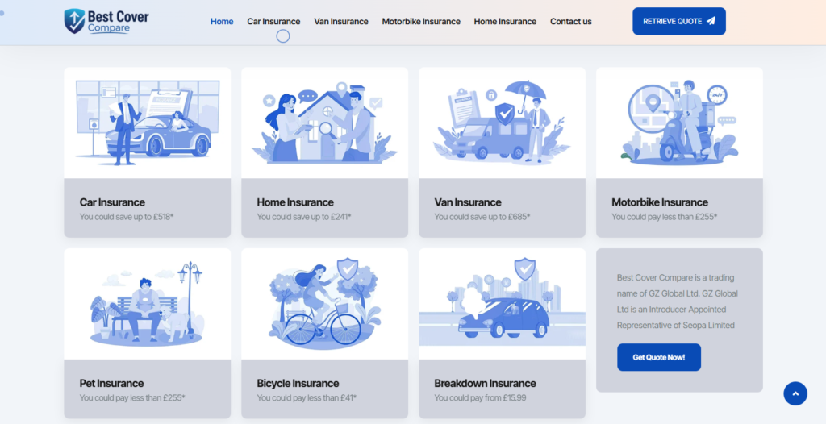Click the Best Cover Compare shield logo
Viewport: 826px width, 424px height.
pyautogui.click(x=74, y=21)
